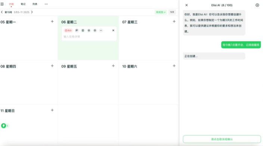Screen dimensions: 263x146
Task: Toggle the 周视图 week view button
Action: 161,12
